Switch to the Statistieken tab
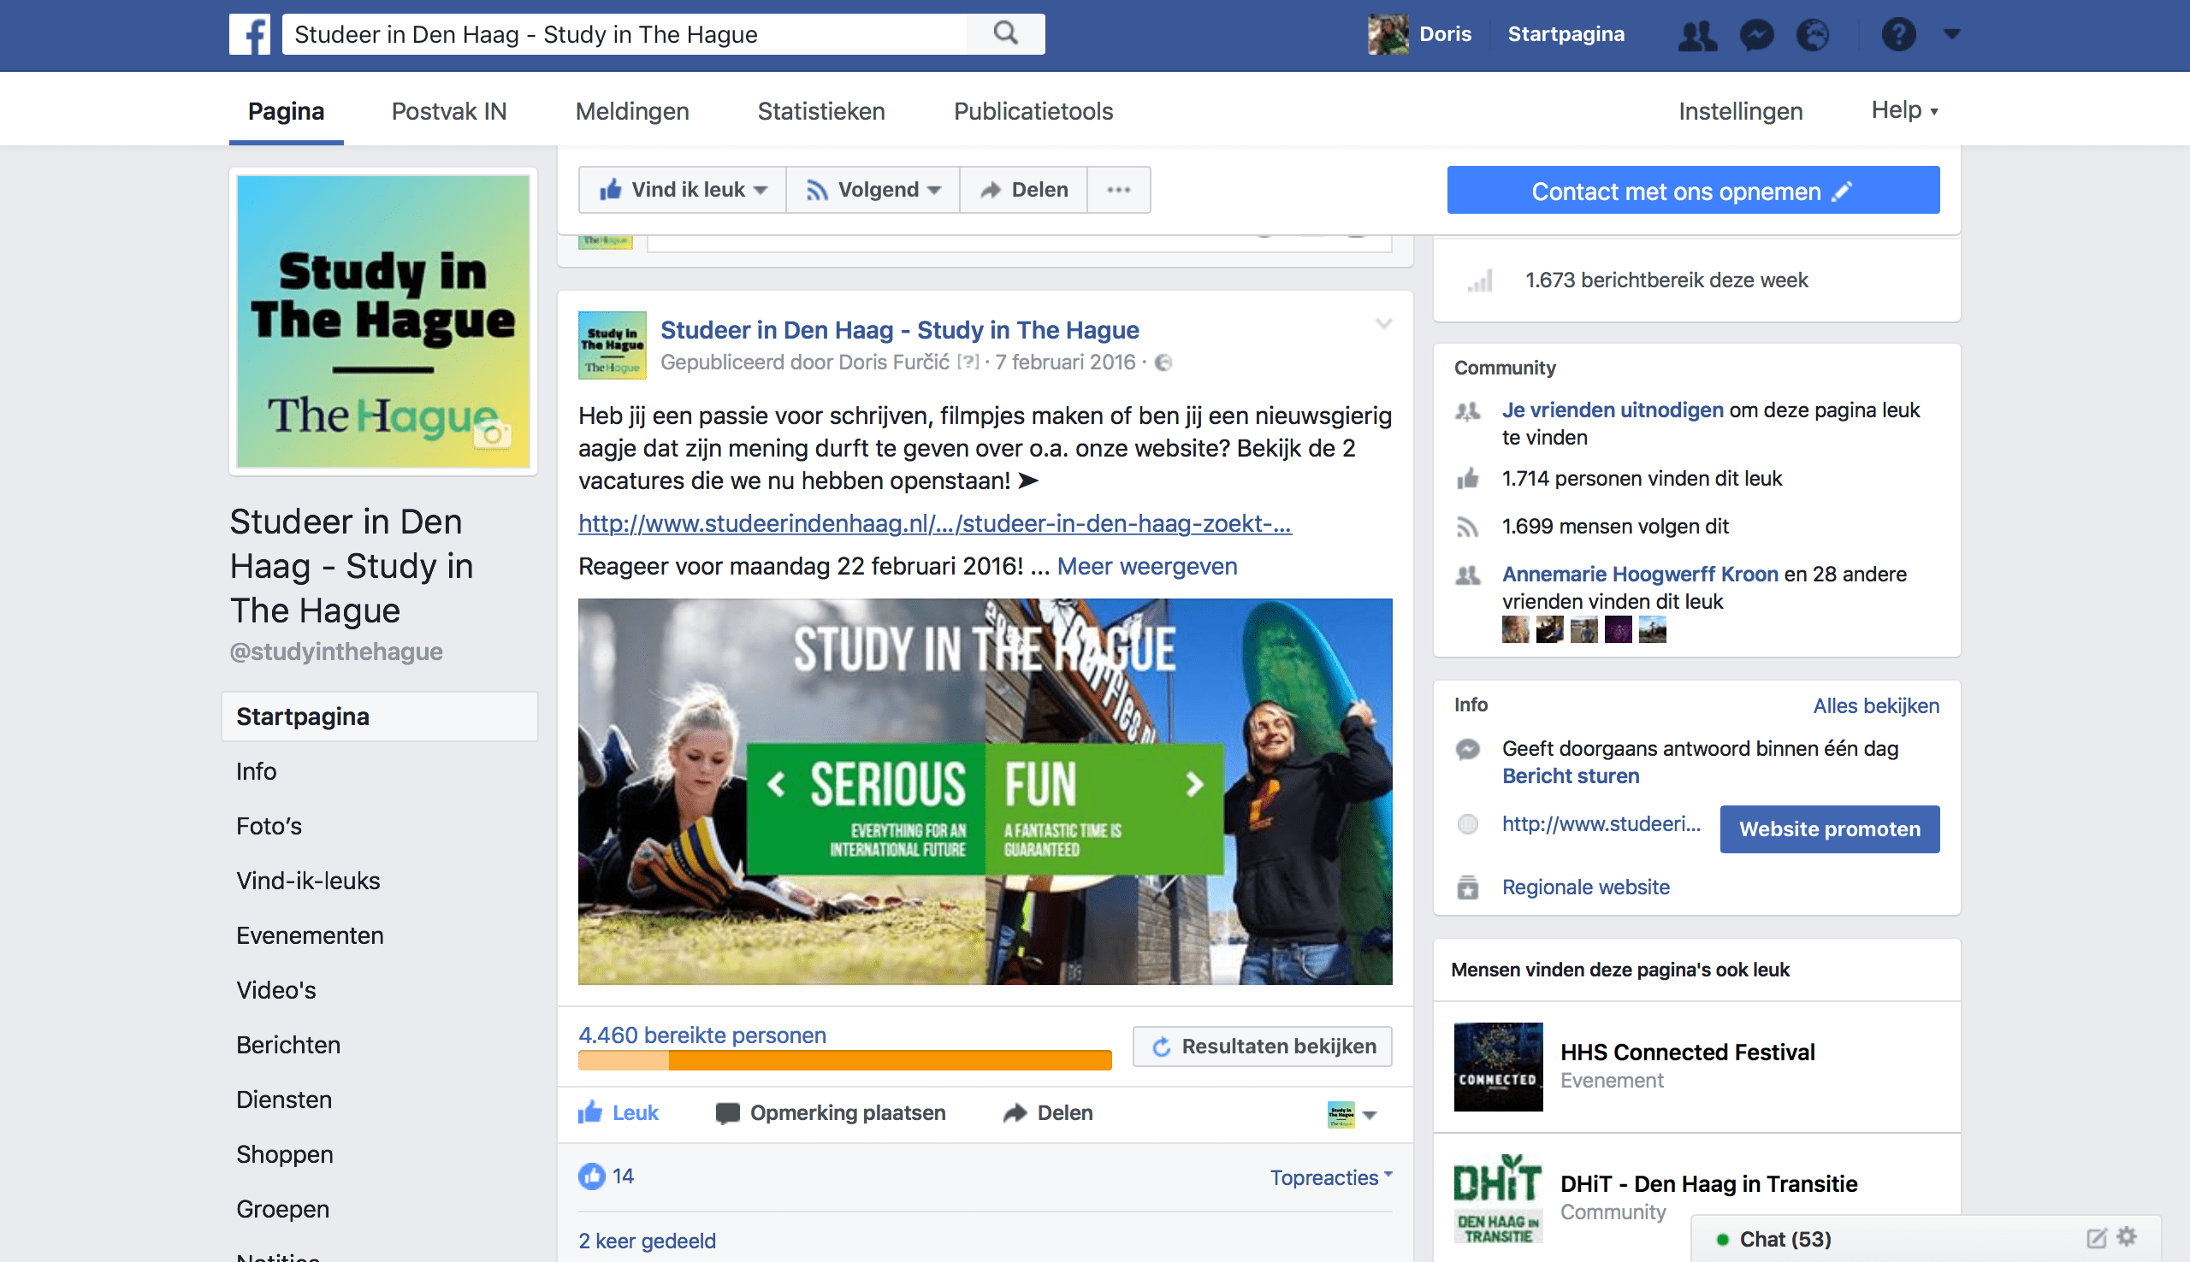Image resolution: width=2190 pixels, height=1262 pixels. coord(820,111)
